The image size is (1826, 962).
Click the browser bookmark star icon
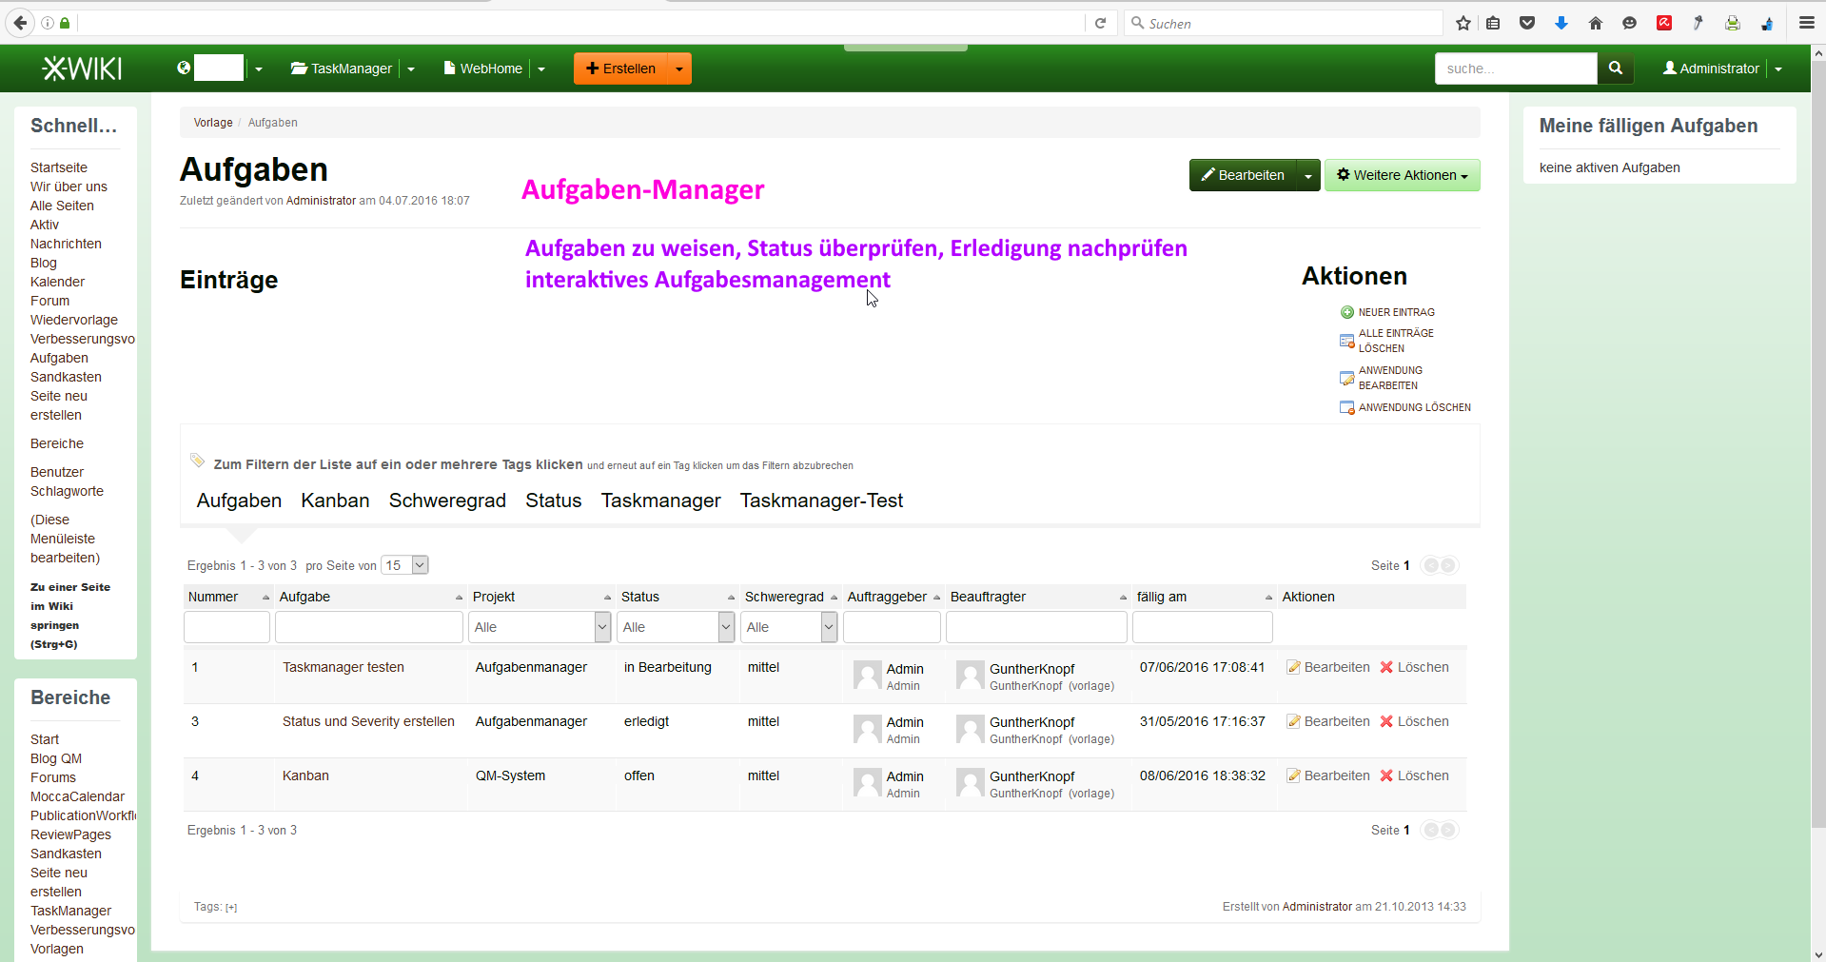(1463, 23)
